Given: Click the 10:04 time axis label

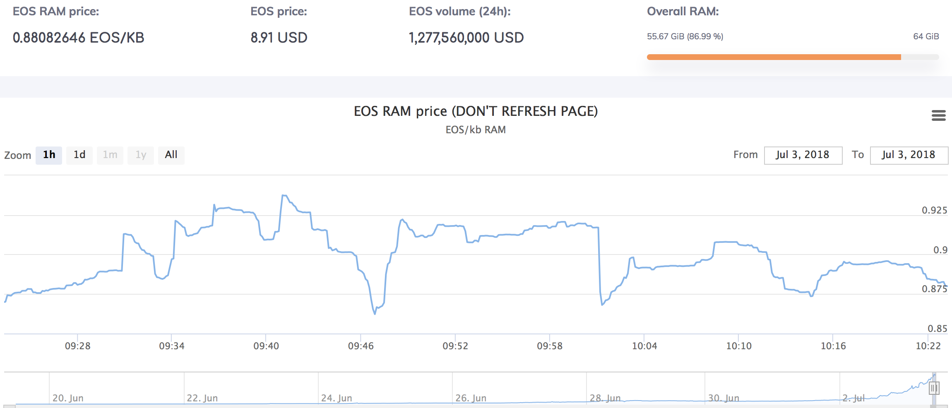Looking at the screenshot, I should pyautogui.click(x=644, y=346).
